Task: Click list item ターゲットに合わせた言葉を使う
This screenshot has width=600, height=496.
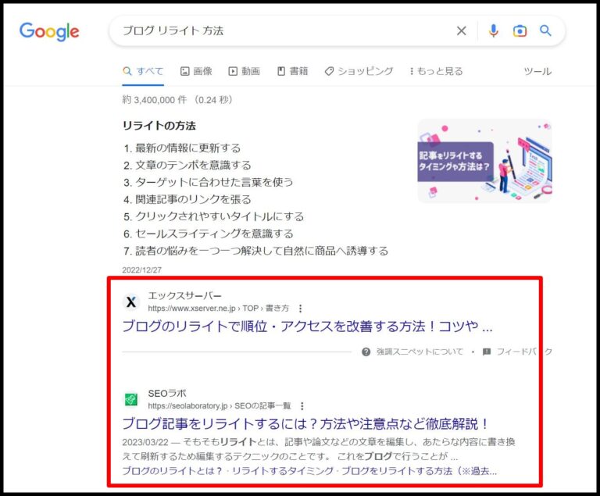Action: pos(214,182)
